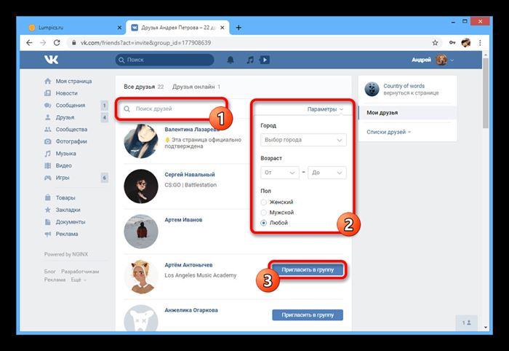Bookmark this page with star icon
The image size is (509, 351).
coord(435,42)
